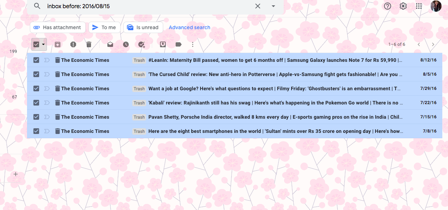
Task: Click the 7/8/16 date
Action: pyautogui.click(x=430, y=131)
